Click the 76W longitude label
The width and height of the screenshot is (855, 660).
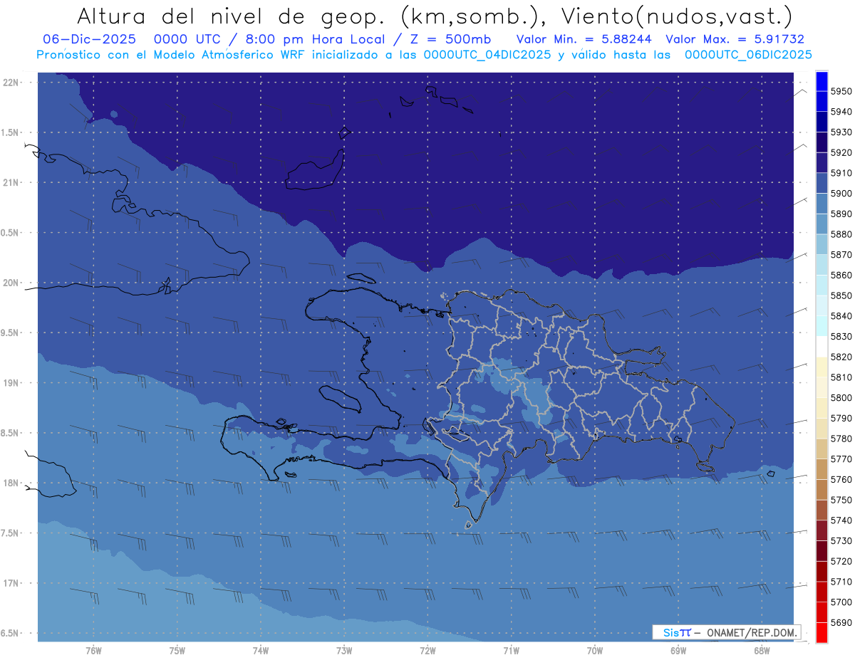[93, 651]
